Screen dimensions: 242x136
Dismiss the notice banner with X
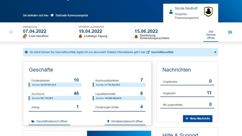click(215, 52)
